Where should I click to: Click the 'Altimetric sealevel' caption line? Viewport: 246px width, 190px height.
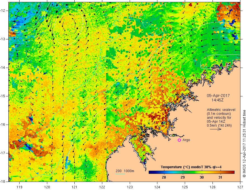pyautogui.click(x=221, y=110)
